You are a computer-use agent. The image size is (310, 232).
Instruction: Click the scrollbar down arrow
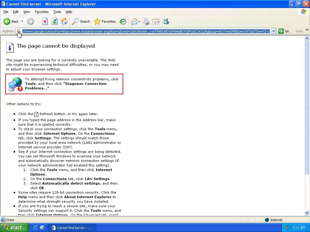307,213
